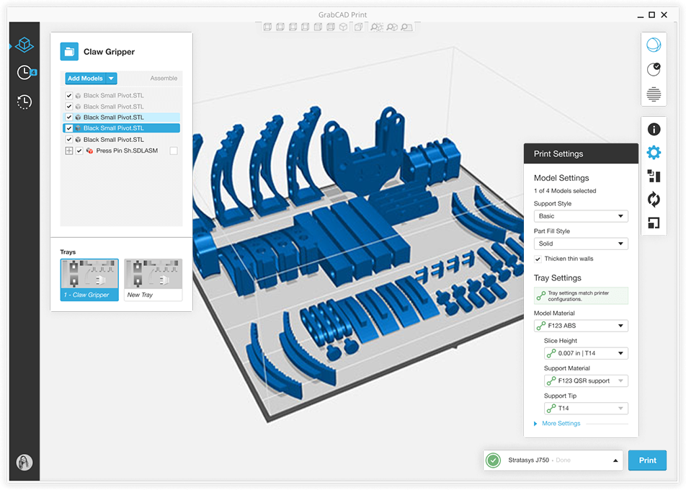Open the arrange tray tool icon
Screen dimensions: 686x490
pos(654,176)
